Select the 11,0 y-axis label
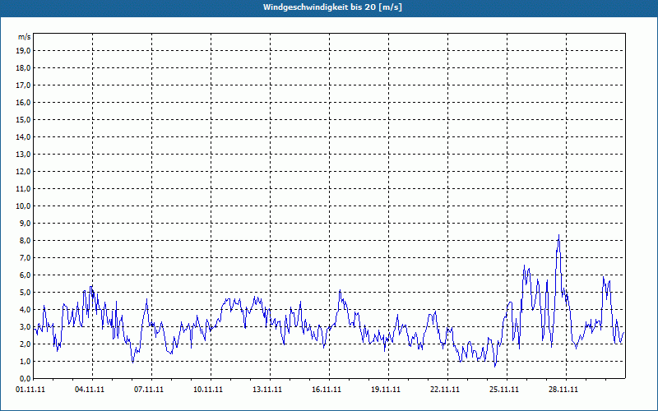Screen dimensions: 658x411 point(23,189)
